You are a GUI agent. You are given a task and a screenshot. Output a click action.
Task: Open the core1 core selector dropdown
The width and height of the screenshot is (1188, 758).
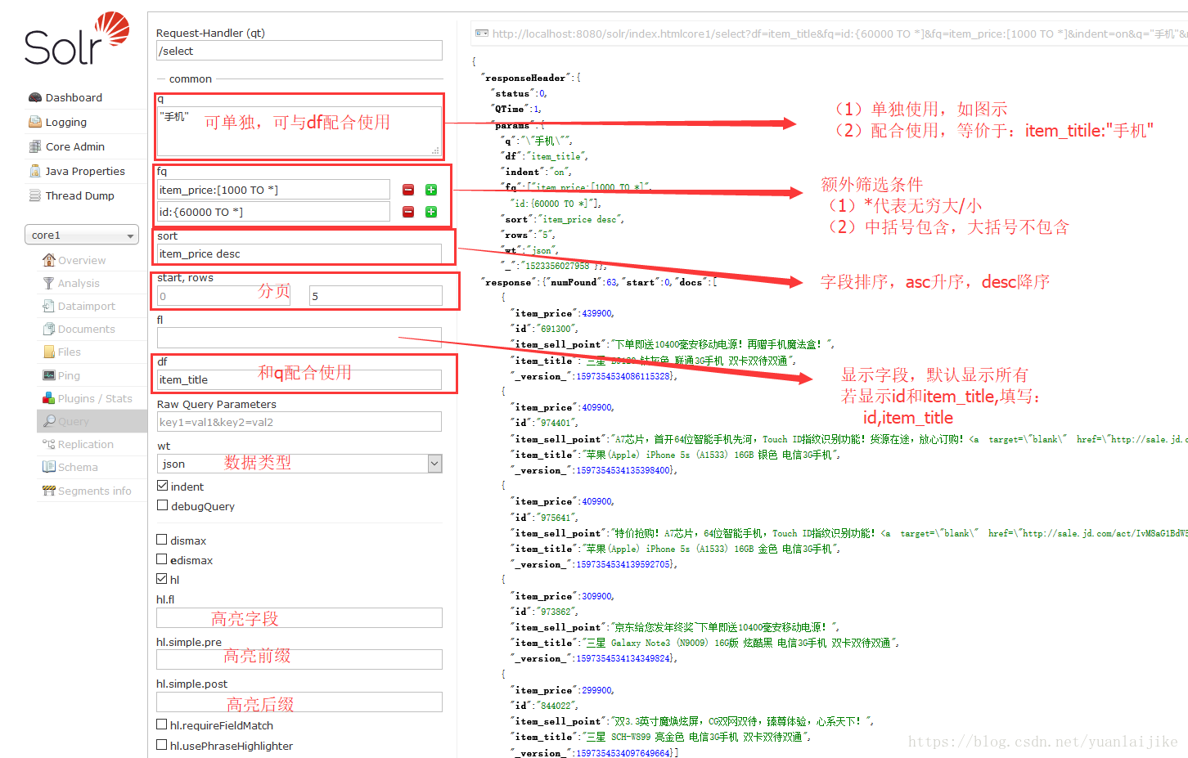coord(82,235)
